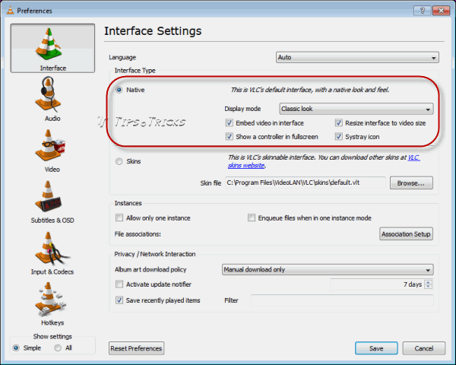The width and height of the screenshot is (456, 365).
Task: Open the VLC skins website link
Action: pyautogui.click(x=324, y=161)
